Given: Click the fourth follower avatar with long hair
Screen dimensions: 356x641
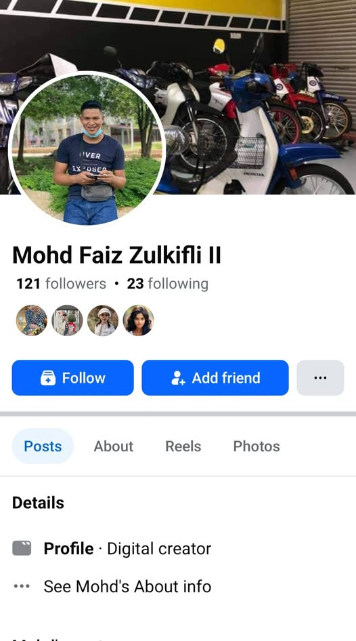Looking at the screenshot, I should click(x=138, y=320).
